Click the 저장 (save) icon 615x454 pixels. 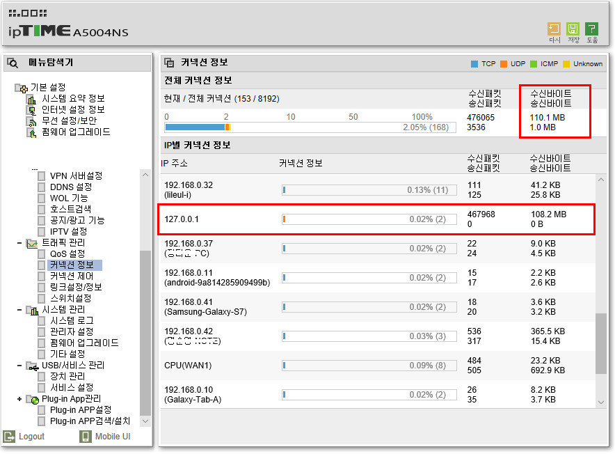click(x=573, y=29)
